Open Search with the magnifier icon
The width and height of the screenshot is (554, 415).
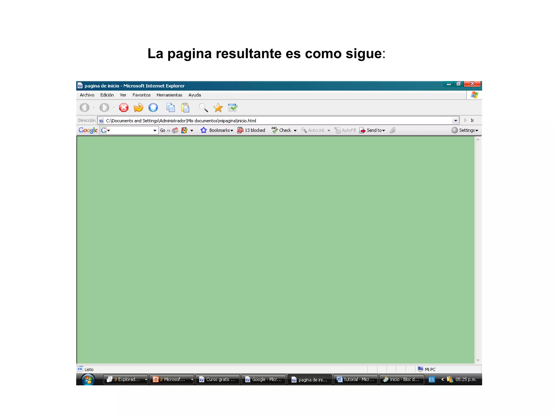203,108
